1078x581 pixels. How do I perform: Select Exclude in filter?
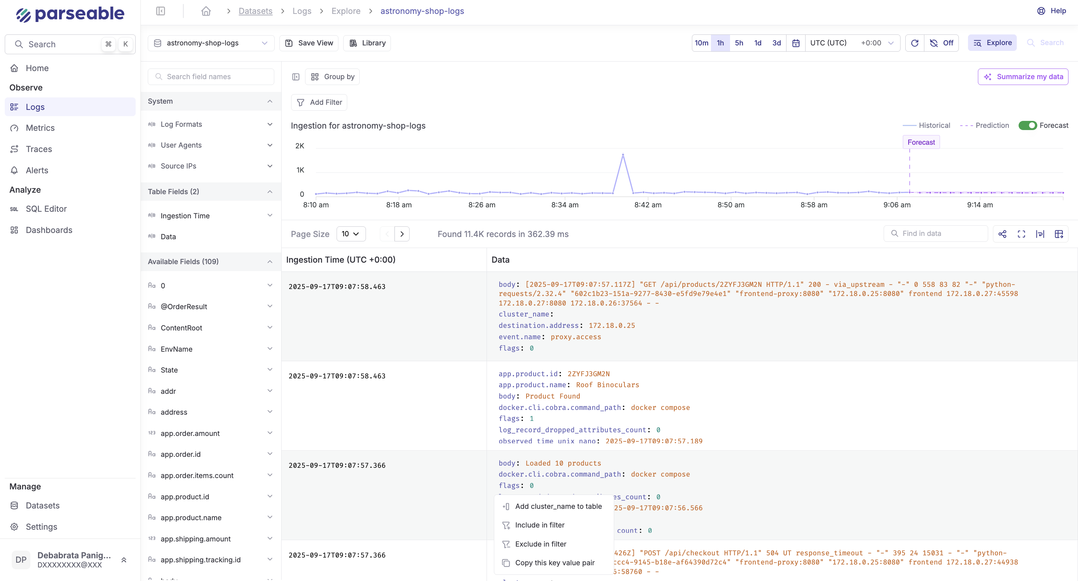[554, 545]
